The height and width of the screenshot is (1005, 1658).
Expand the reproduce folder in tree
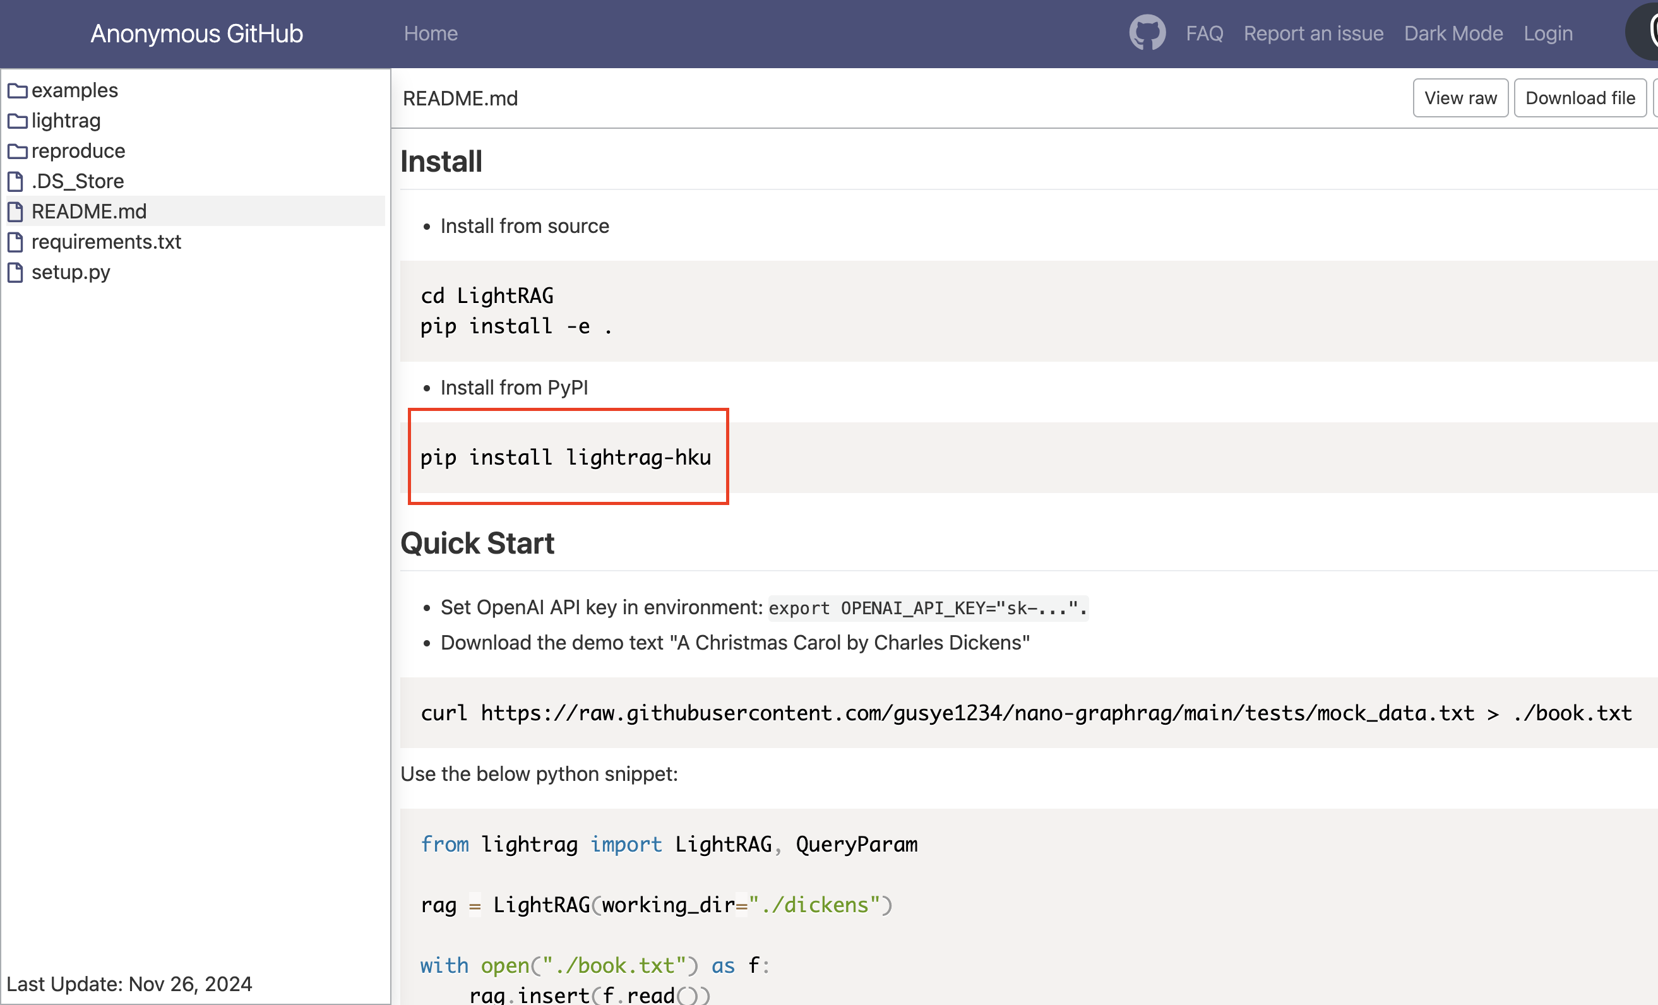tap(78, 151)
